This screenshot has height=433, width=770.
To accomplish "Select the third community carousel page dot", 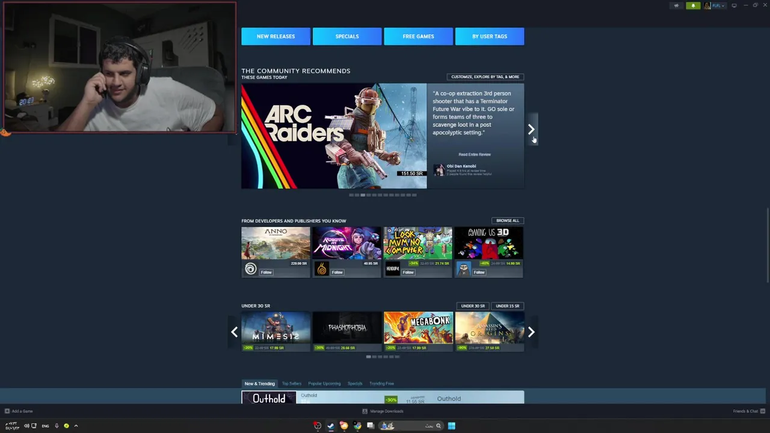I will coord(363,195).
